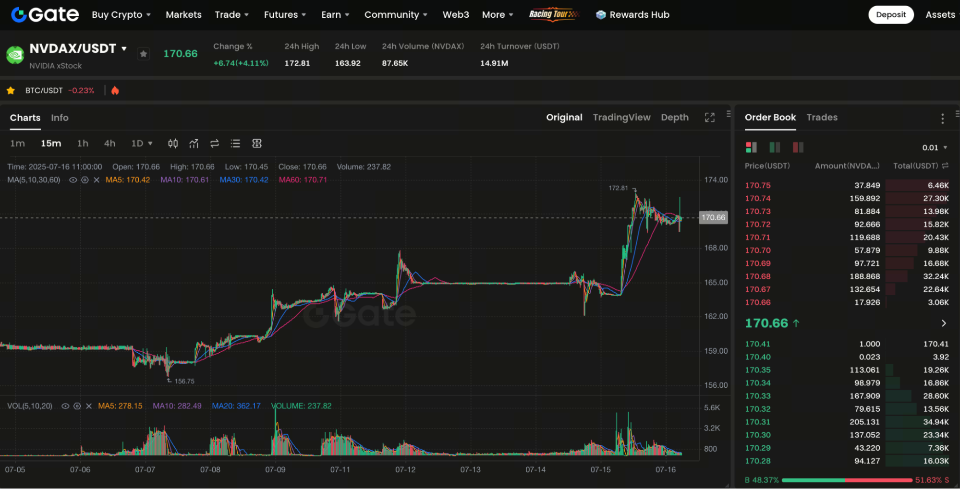Screen dimensions: 960x489
Task: Switch chart to Depth mode
Action: (x=675, y=118)
